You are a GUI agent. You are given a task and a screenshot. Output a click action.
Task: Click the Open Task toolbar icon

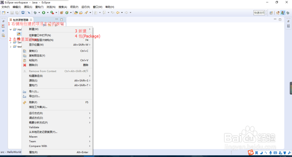[x=81, y=13]
